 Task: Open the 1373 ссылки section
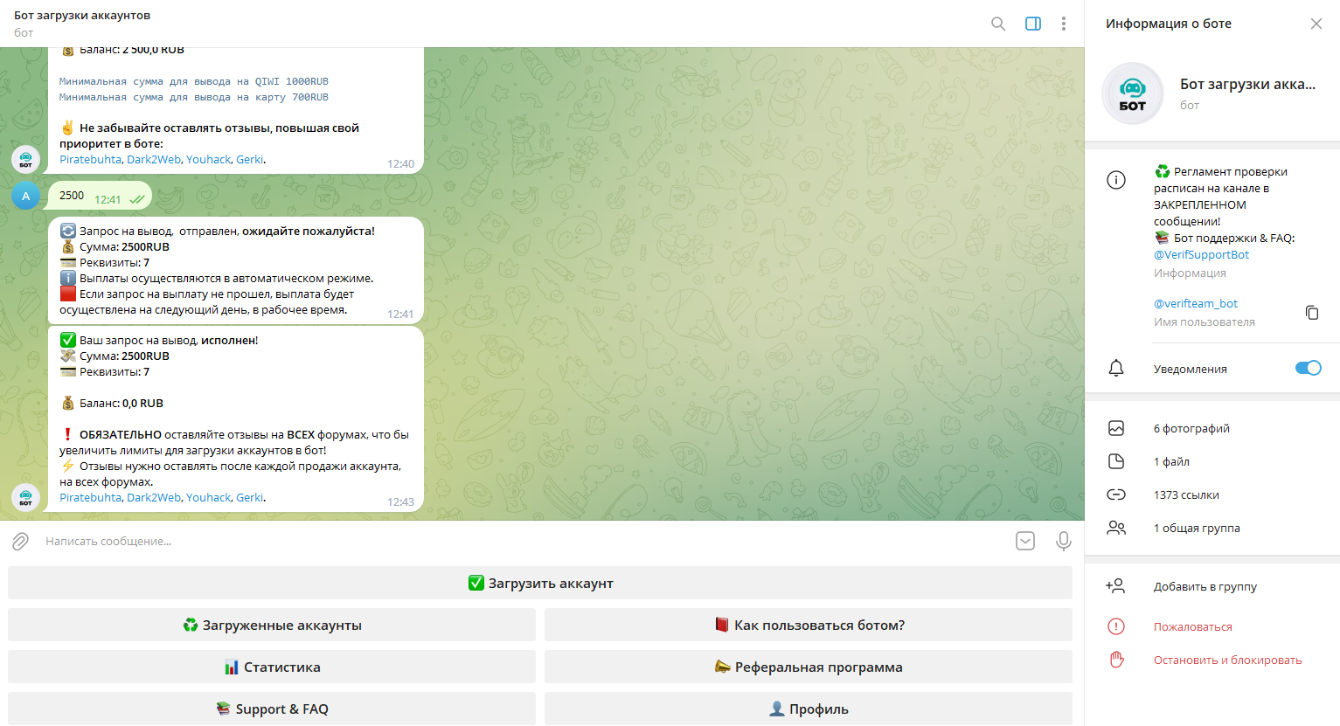1186,495
